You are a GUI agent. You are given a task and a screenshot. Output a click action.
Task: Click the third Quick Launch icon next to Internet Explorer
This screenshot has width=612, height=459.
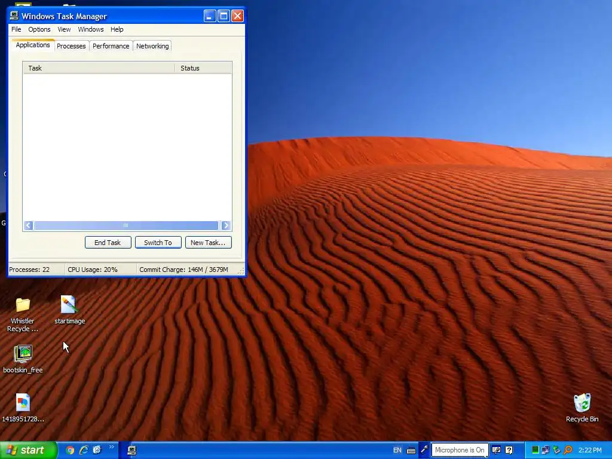click(x=97, y=450)
